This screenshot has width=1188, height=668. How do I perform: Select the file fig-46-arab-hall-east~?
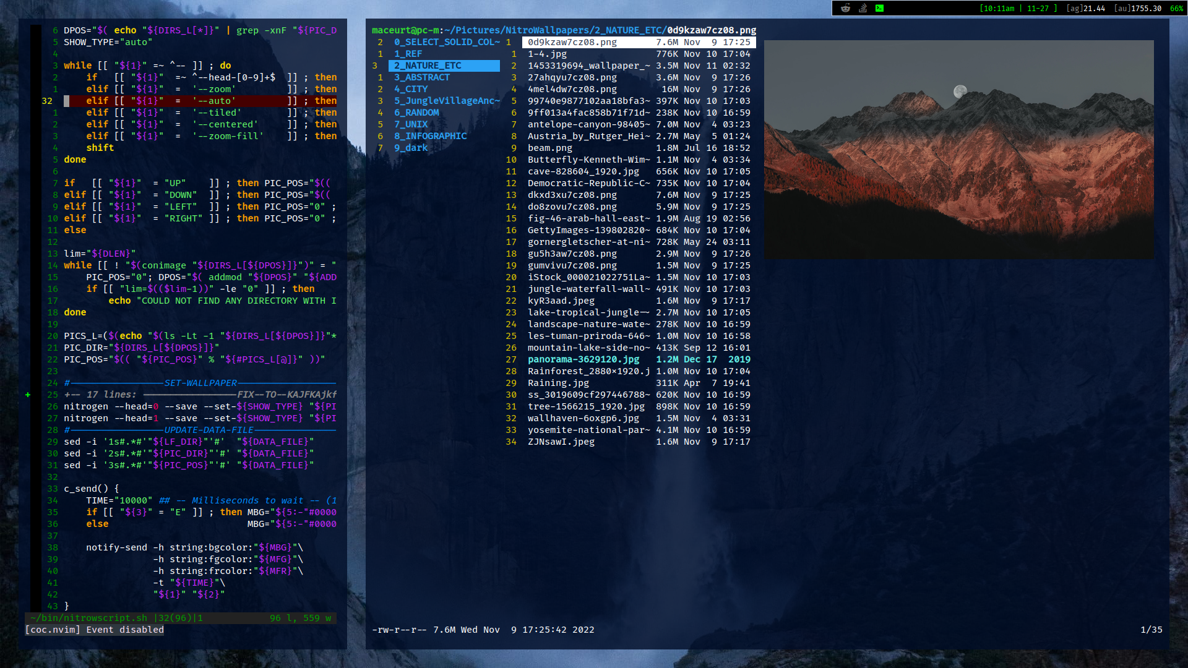click(x=639, y=218)
